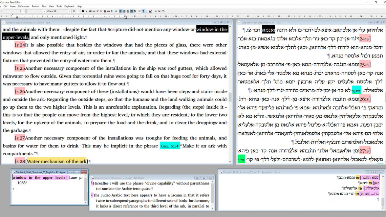Apply subscript formatting
This screenshot has width=386, height=217.
click(101, 11)
